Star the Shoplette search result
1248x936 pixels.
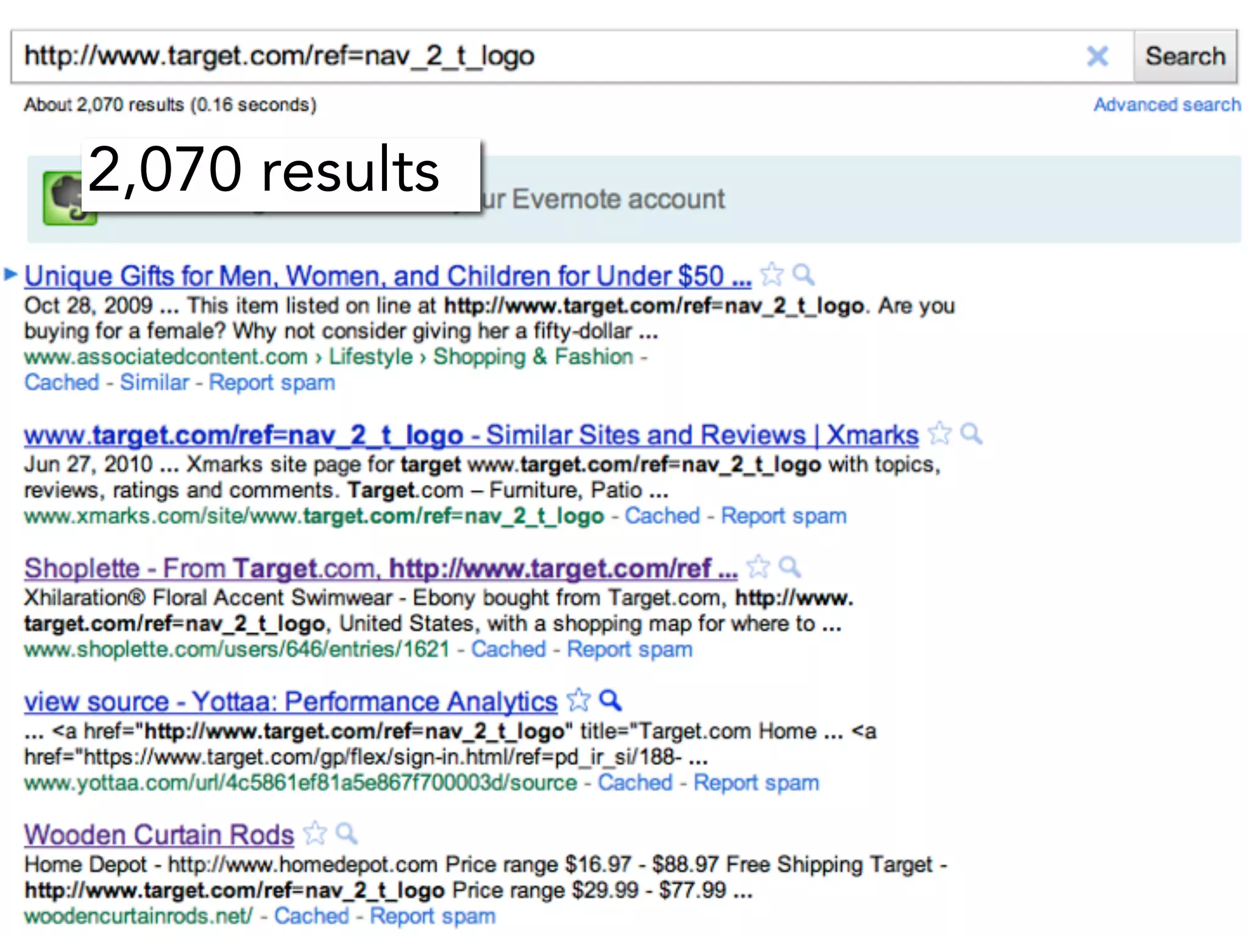[x=758, y=567]
